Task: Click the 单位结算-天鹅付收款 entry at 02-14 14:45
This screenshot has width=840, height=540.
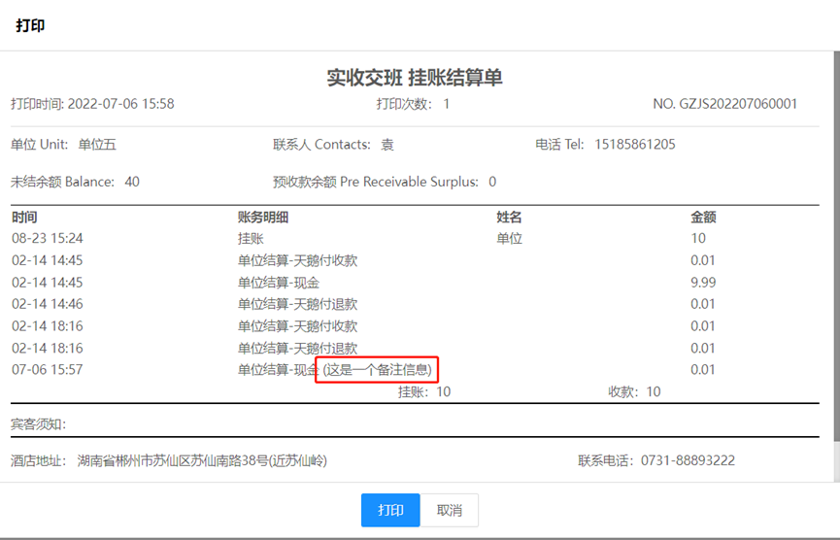Action: pos(297,260)
